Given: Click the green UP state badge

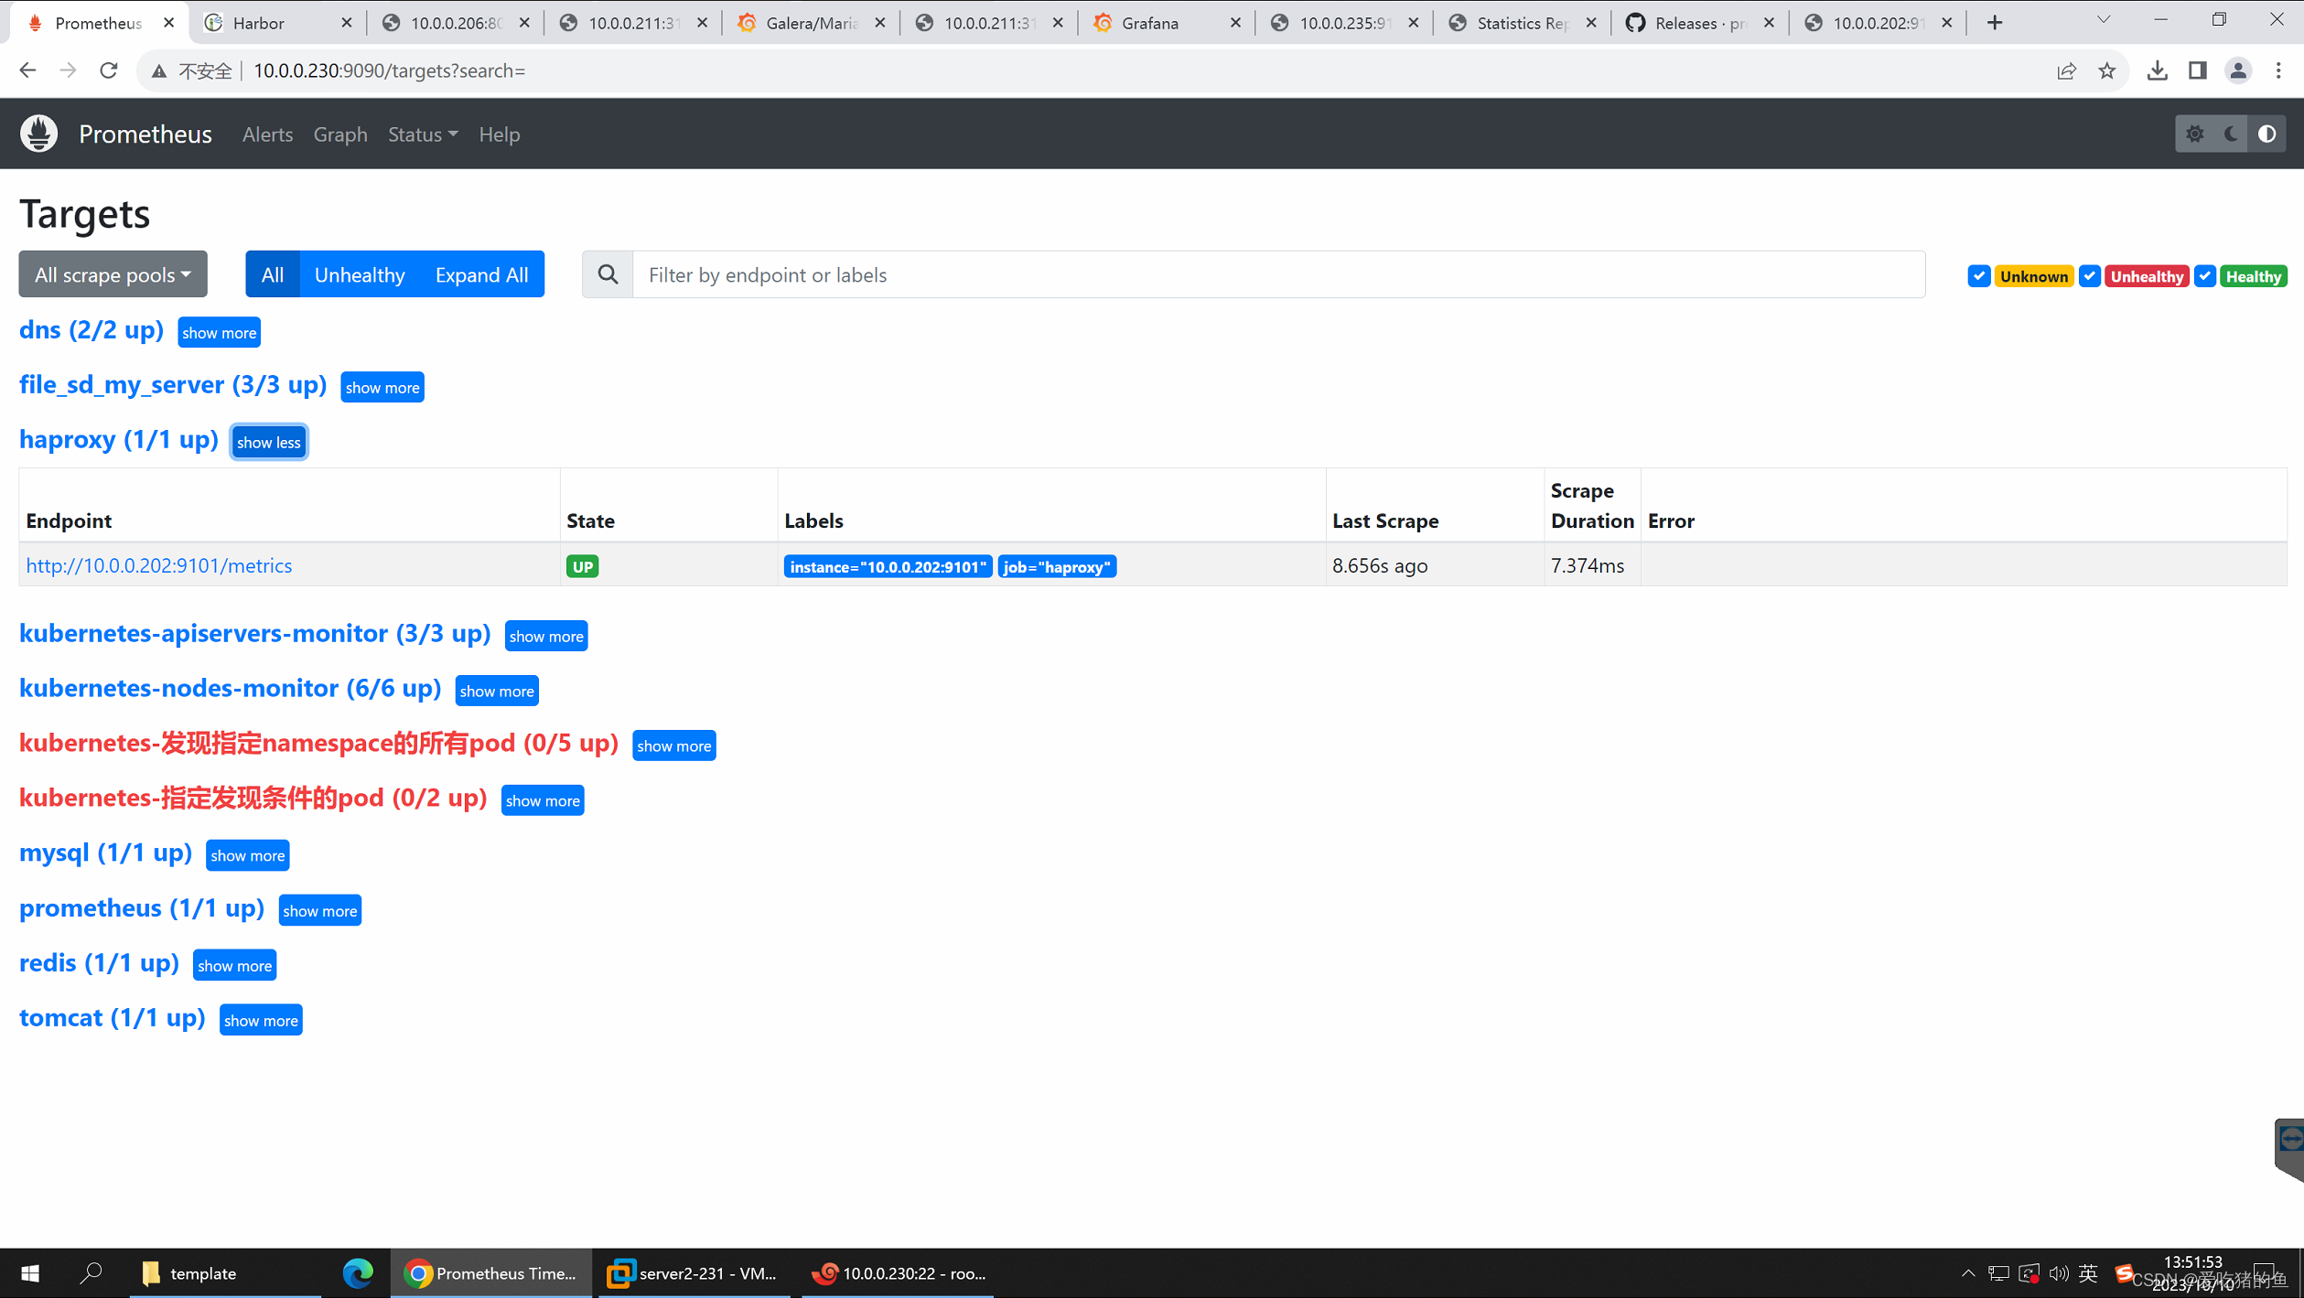Looking at the screenshot, I should click(582, 567).
